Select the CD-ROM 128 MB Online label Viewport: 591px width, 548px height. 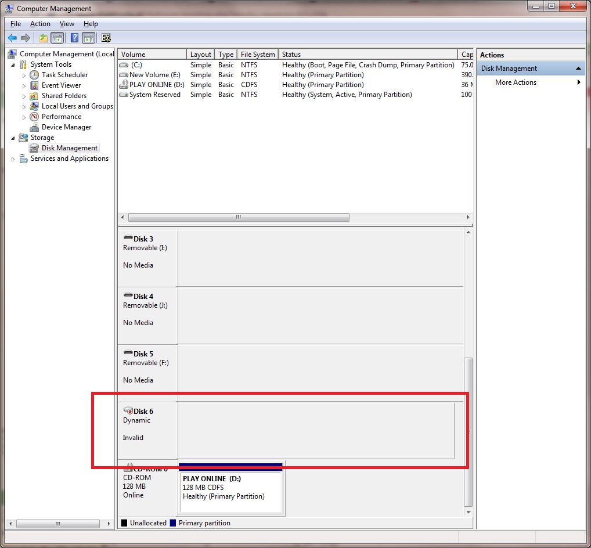(x=147, y=488)
